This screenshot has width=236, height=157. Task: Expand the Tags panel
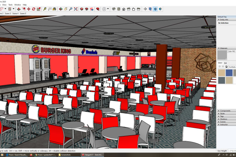[x=226, y=116]
